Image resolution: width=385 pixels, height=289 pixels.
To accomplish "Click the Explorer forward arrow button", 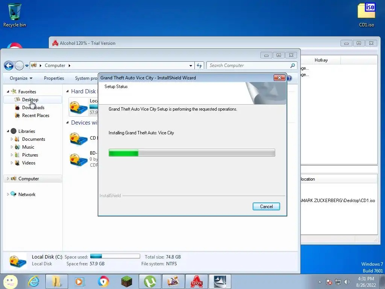I will (x=19, y=65).
